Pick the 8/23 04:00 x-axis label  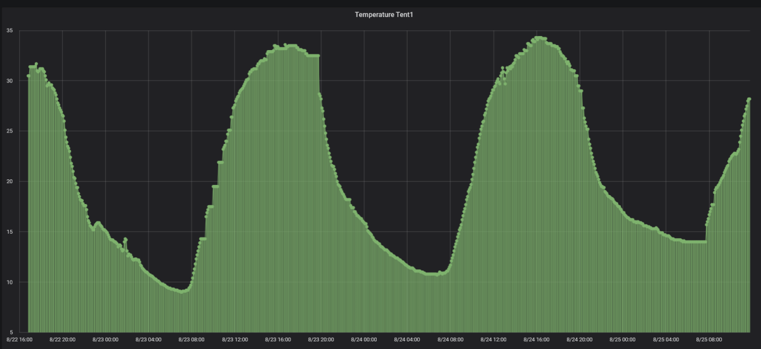tap(149, 340)
